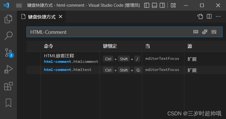
Task: Open the Bookmarks view in activity bar
Action: 8,103
